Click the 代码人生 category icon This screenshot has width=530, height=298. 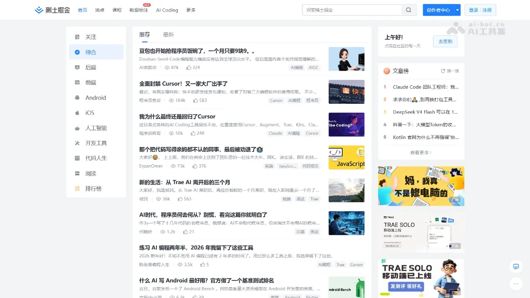(x=77, y=158)
